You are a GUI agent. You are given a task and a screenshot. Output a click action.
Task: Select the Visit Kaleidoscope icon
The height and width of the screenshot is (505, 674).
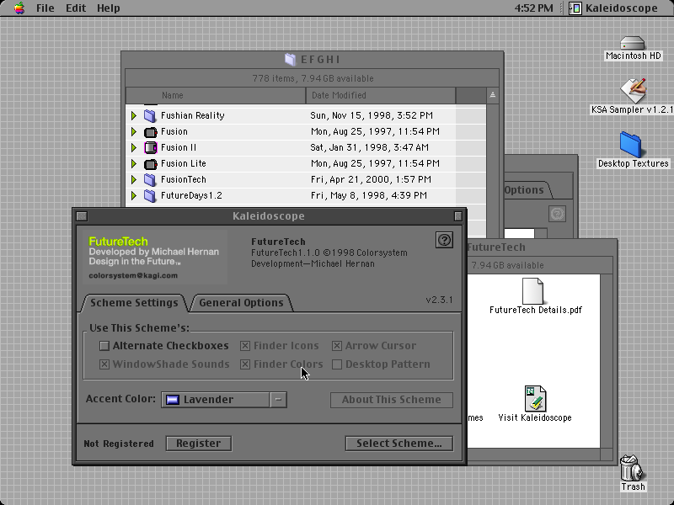(535, 398)
